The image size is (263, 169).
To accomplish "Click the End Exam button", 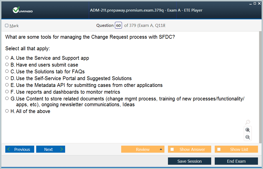I will pyautogui.click(x=236, y=161).
